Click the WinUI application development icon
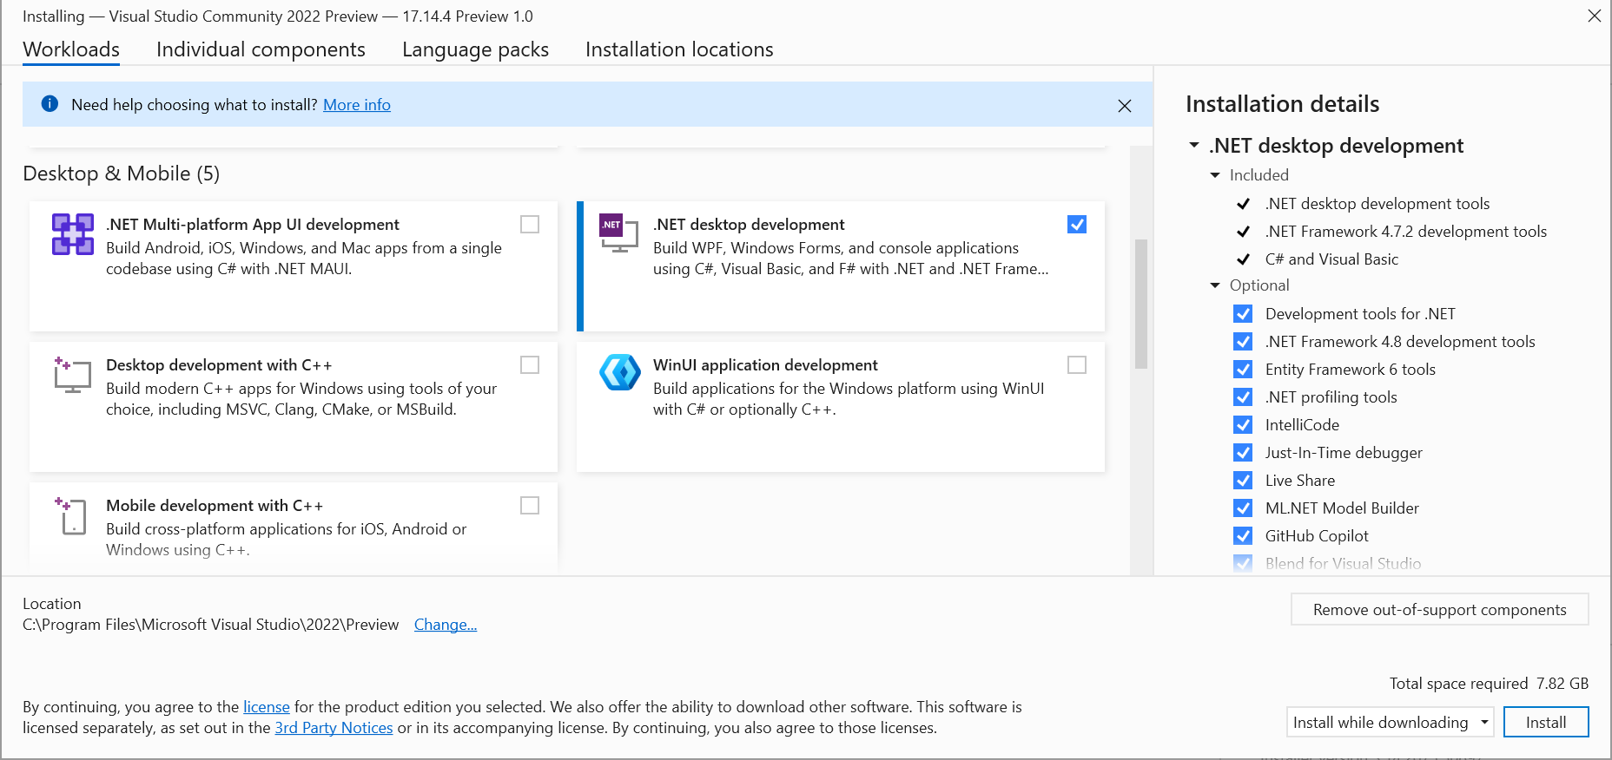 click(620, 372)
